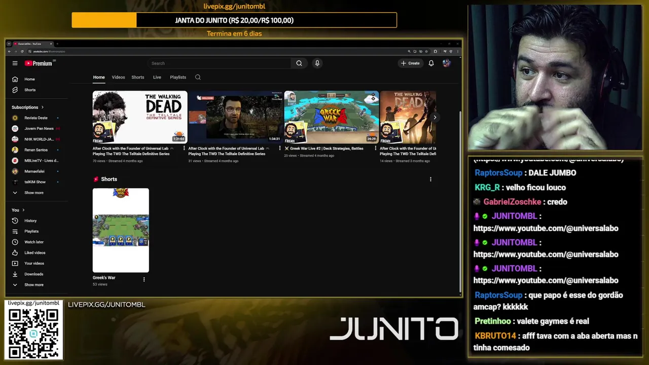Click browser back arrow

tap(9, 51)
